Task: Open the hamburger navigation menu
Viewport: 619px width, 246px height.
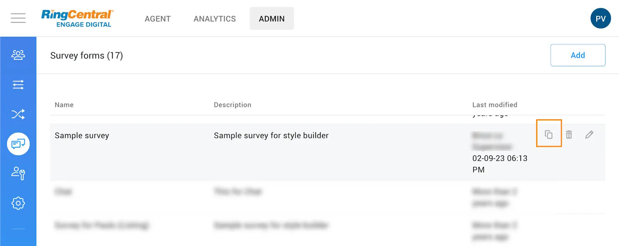Action: 18,18
